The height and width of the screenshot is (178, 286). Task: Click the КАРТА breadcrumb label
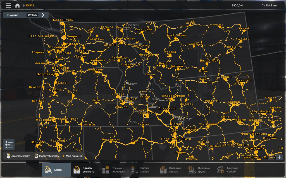[30, 6]
